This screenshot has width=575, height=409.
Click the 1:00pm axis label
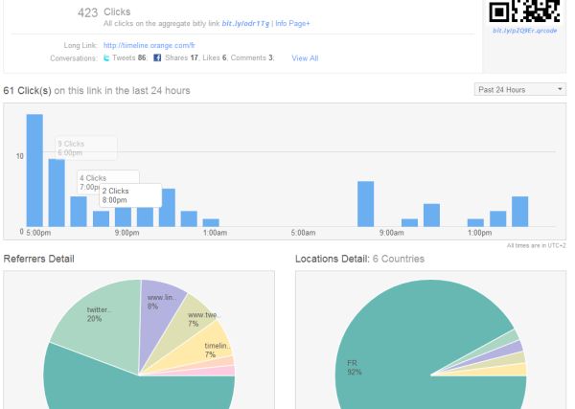480,233
